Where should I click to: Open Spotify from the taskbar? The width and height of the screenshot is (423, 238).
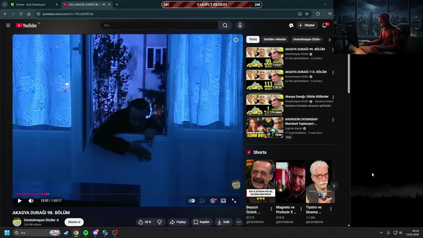coord(86,233)
